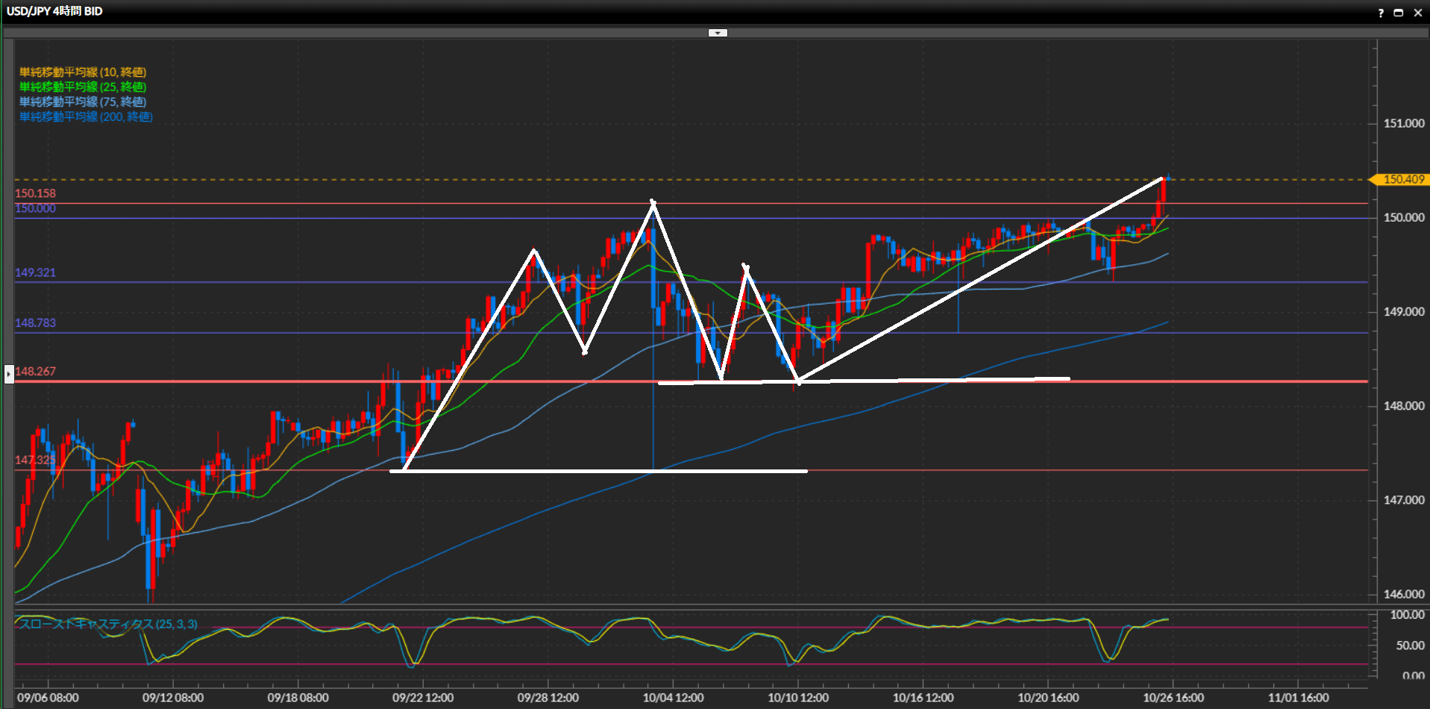1430x709 pixels.
Task: Click the question mark help icon
Action: click(x=1381, y=13)
